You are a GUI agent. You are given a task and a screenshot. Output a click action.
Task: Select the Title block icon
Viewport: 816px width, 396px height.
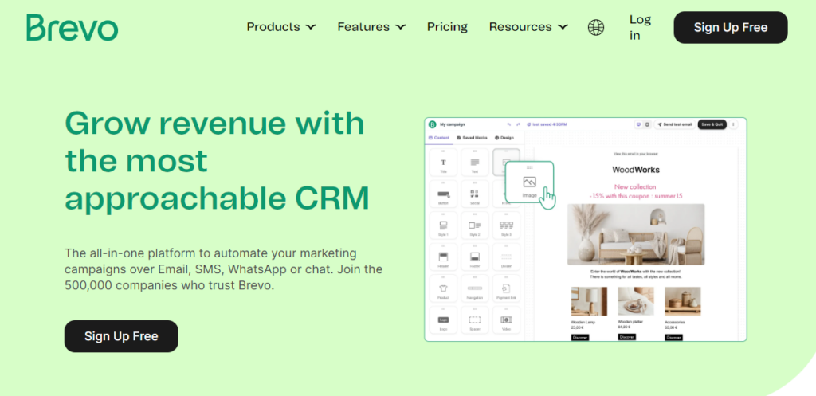(x=443, y=163)
